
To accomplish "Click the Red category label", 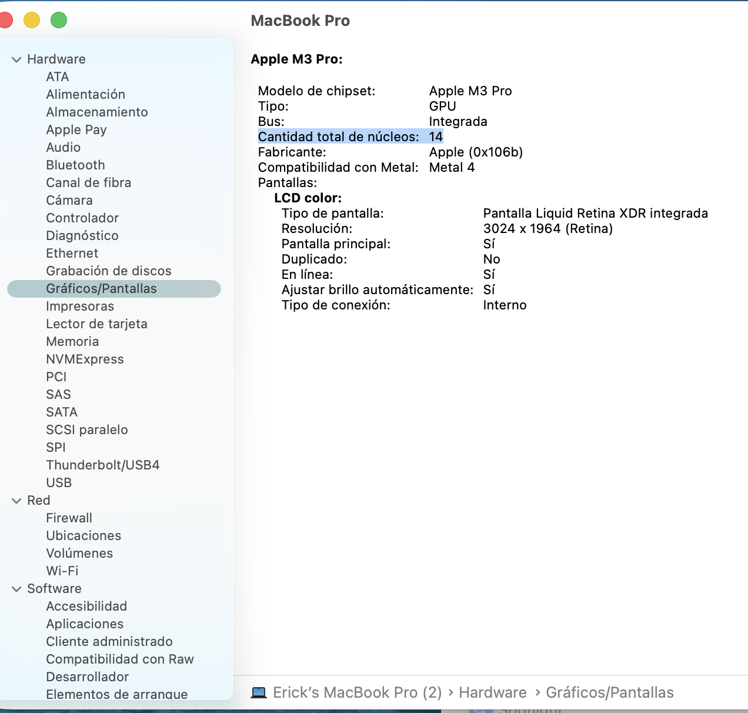I will 39,501.
